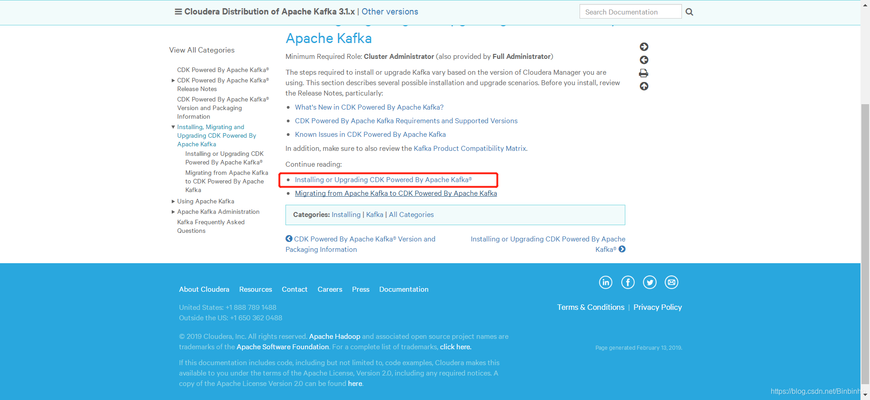Open What's New in CDK Powered By Apache Kafka link
Viewport: 870px width, 400px height.
click(369, 107)
